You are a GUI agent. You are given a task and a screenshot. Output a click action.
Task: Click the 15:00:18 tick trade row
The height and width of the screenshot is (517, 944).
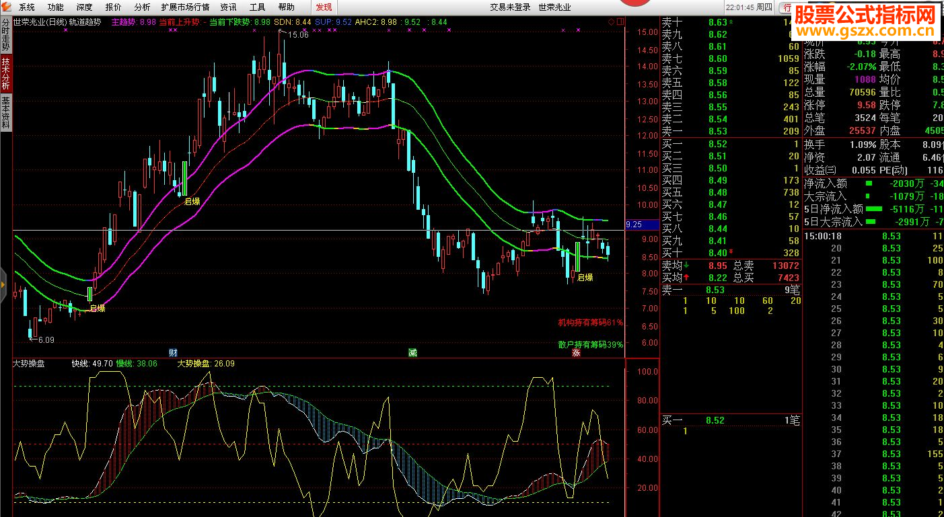pyautogui.click(x=873, y=236)
